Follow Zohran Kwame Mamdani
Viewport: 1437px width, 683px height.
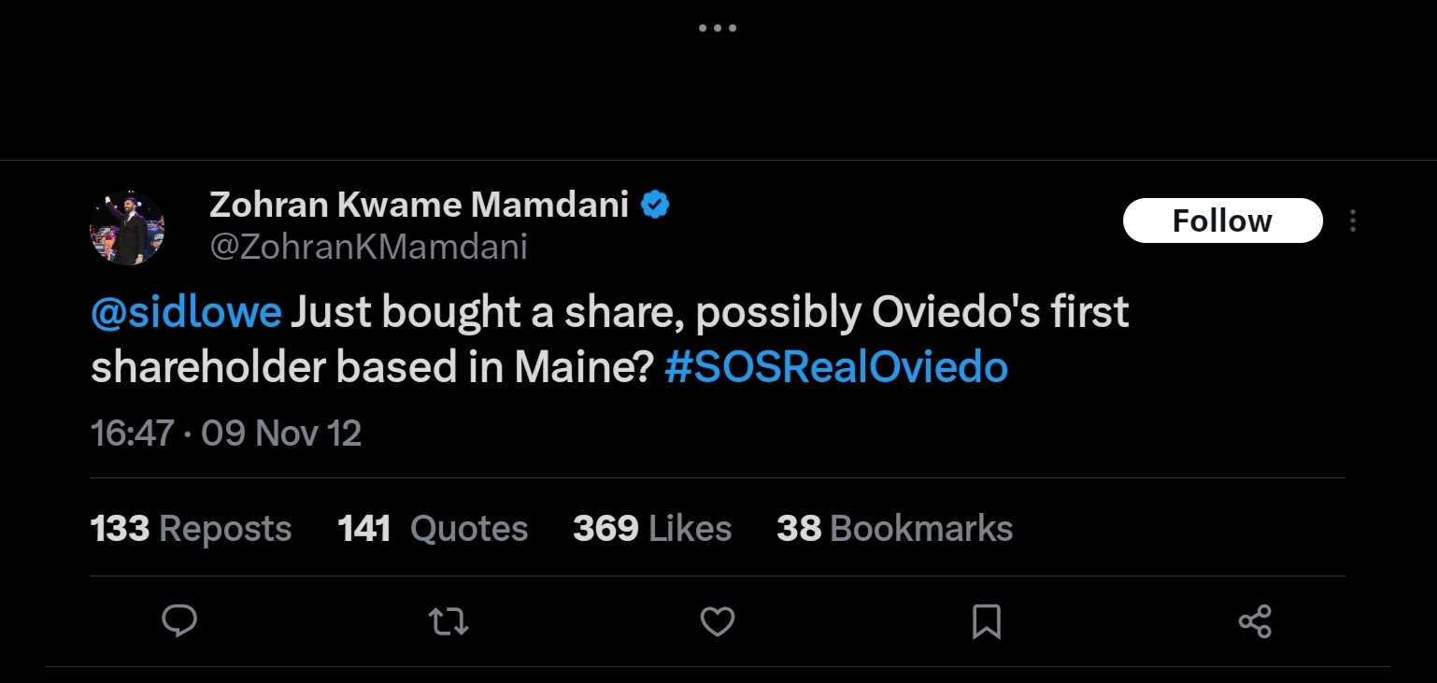click(x=1222, y=221)
